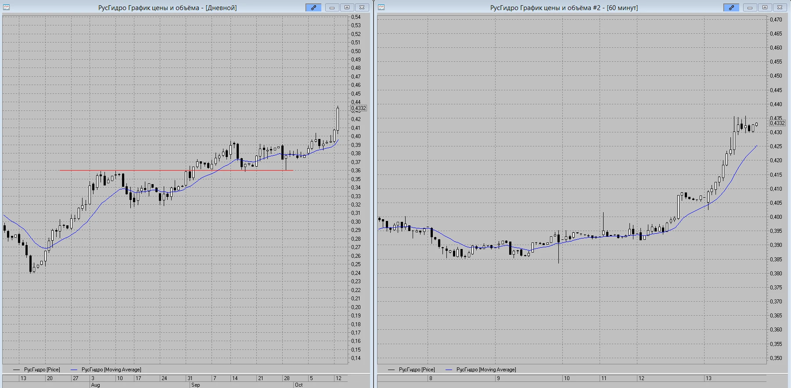The width and height of the screenshot is (791, 388).
Task: Click the current price tag 0,4332 on the 60-minute chart
Action: click(777, 123)
